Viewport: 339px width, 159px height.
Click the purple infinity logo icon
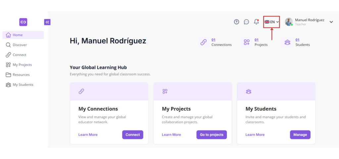coord(23,22)
